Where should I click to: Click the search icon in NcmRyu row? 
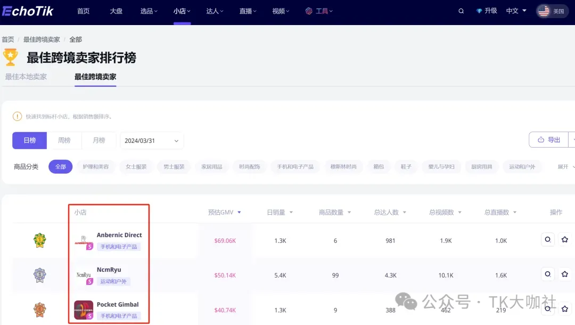pyautogui.click(x=548, y=274)
